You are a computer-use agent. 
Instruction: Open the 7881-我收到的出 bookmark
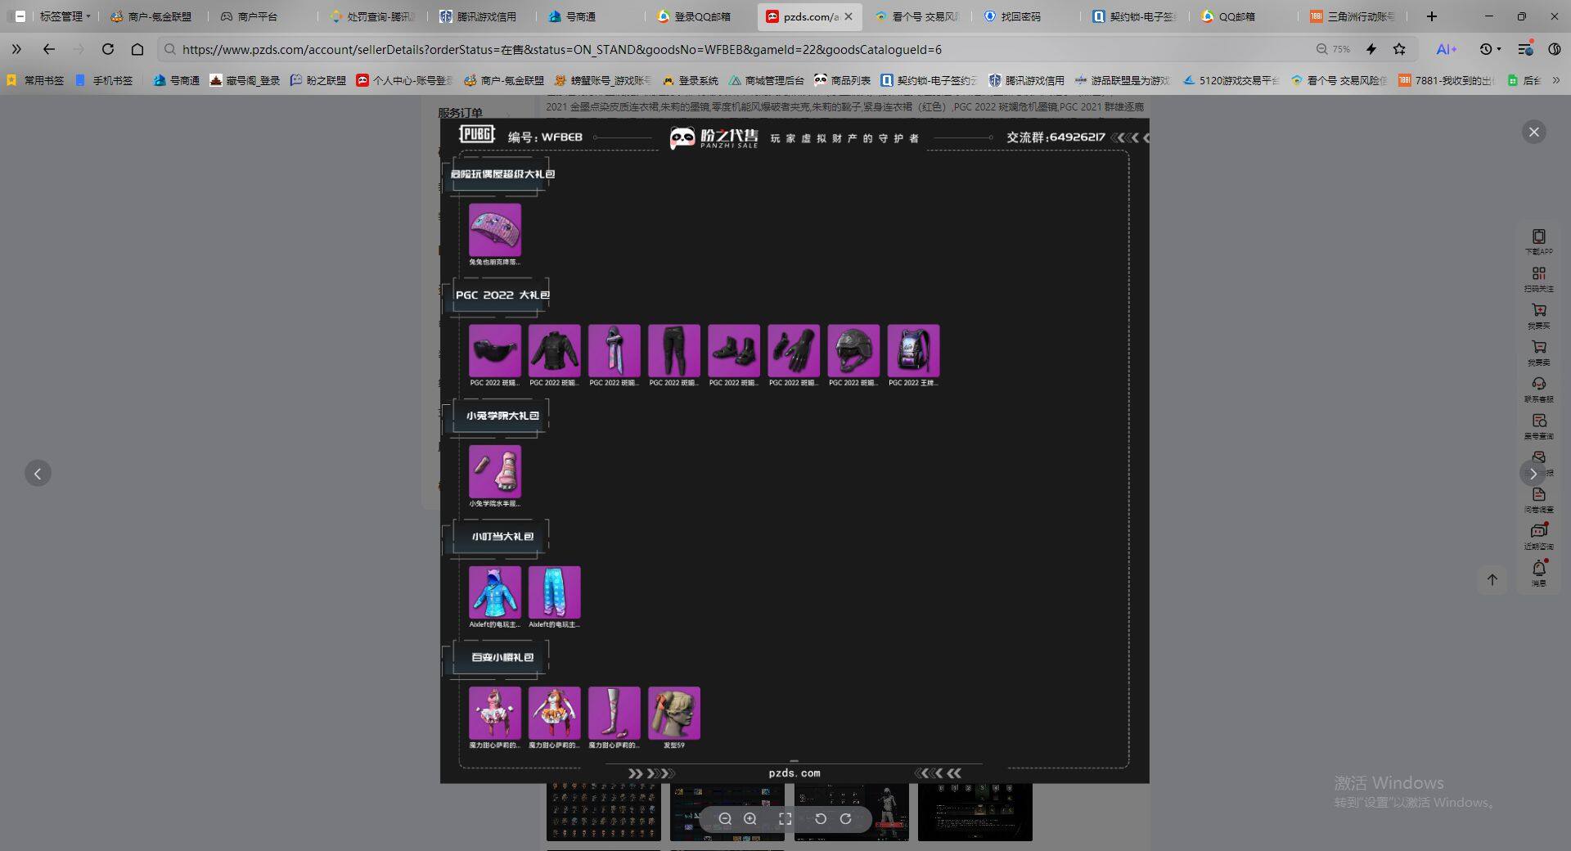click(1447, 80)
